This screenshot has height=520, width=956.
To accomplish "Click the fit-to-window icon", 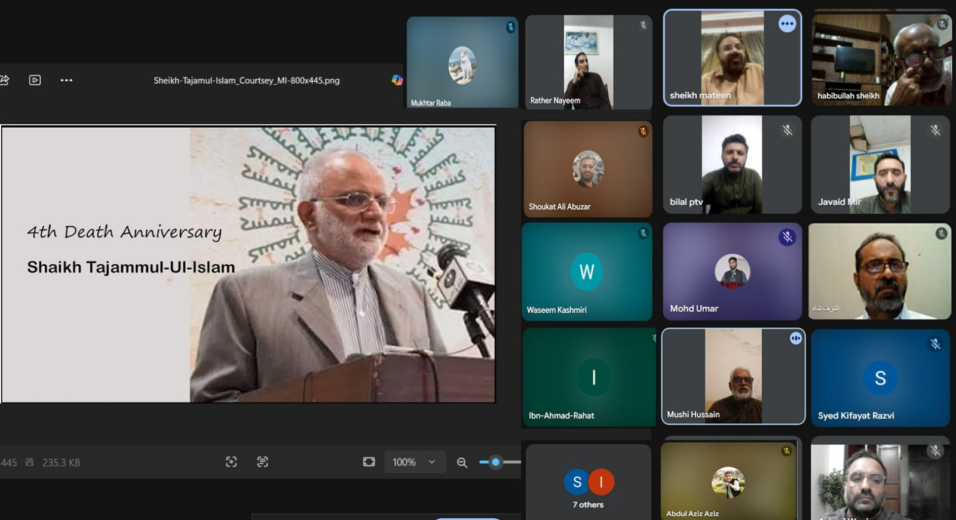I will pyautogui.click(x=369, y=461).
